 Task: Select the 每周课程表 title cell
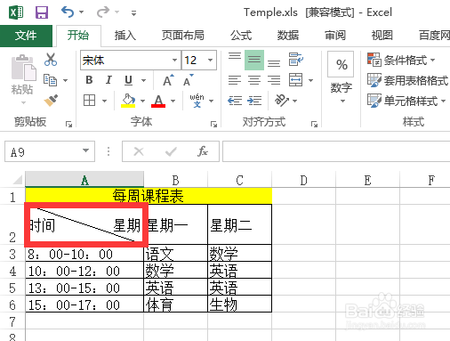(x=149, y=196)
